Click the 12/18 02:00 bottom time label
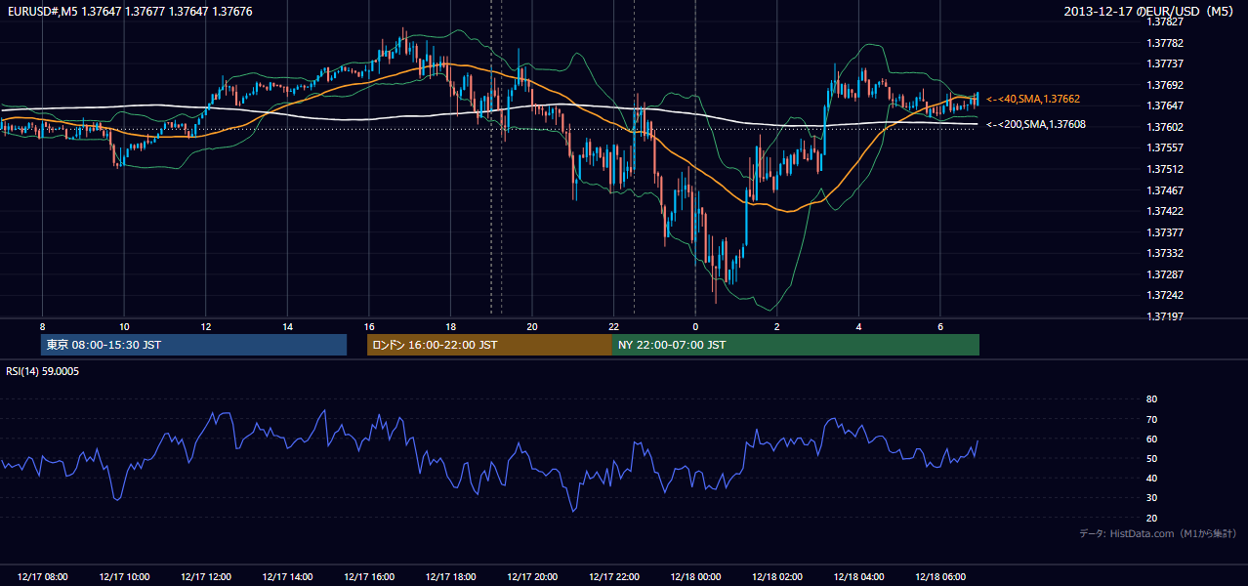The width and height of the screenshot is (1248, 586). [x=776, y=577]
